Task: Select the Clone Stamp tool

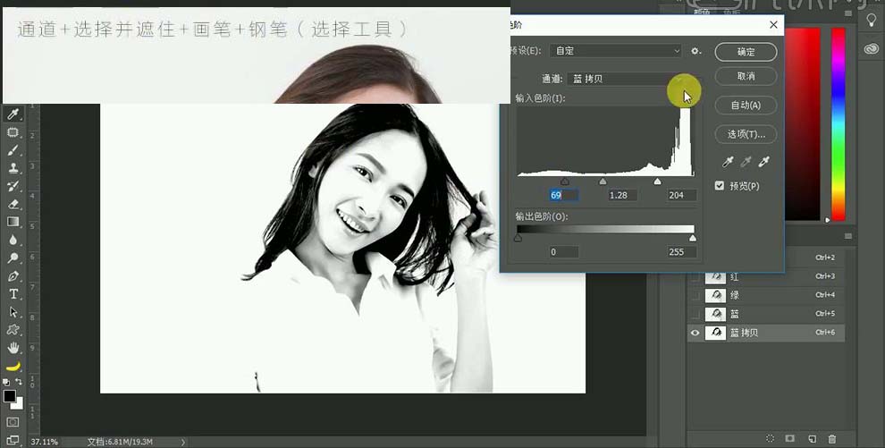Action: (13, 168)
